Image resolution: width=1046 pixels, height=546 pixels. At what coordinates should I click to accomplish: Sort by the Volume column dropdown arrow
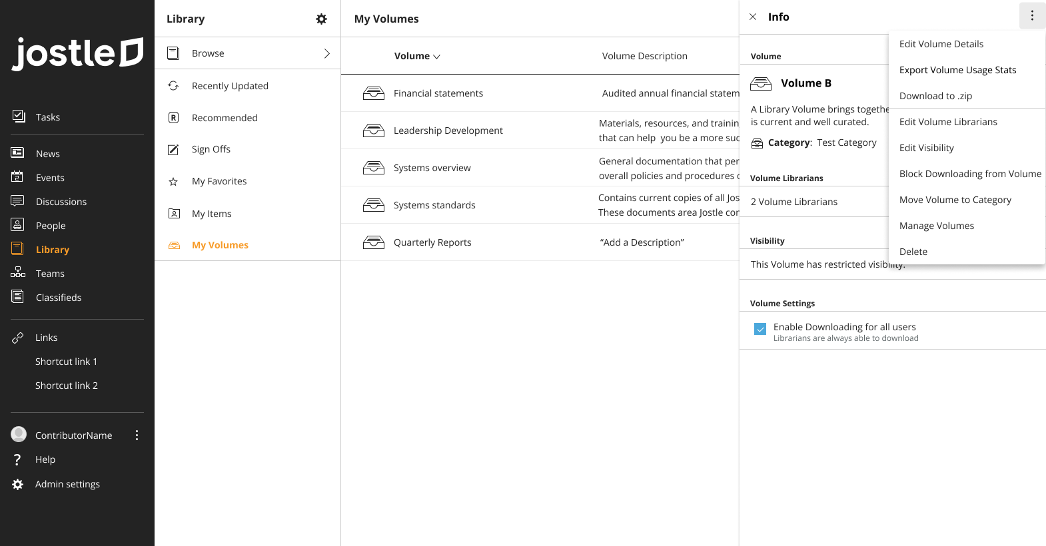click(x=436, y=57)
